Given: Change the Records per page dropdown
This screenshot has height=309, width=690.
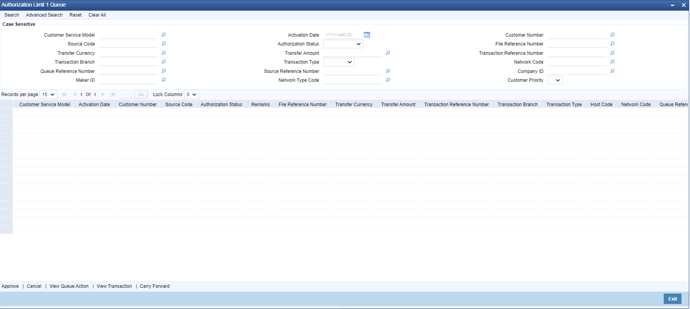Looking at the screenshot, I should (48, 95).
